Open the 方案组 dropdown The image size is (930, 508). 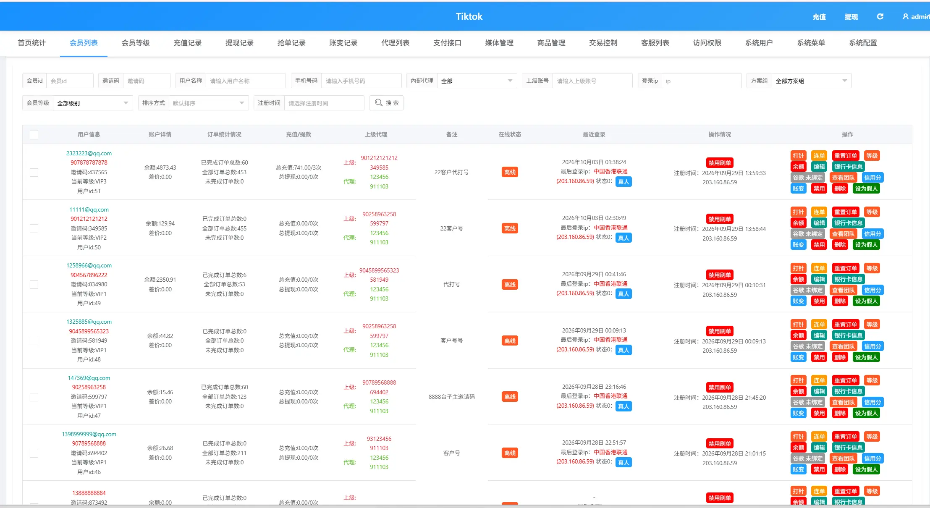(x=811, y=81)
